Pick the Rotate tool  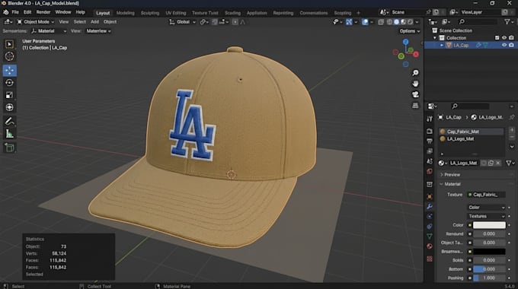click(9, 83)
